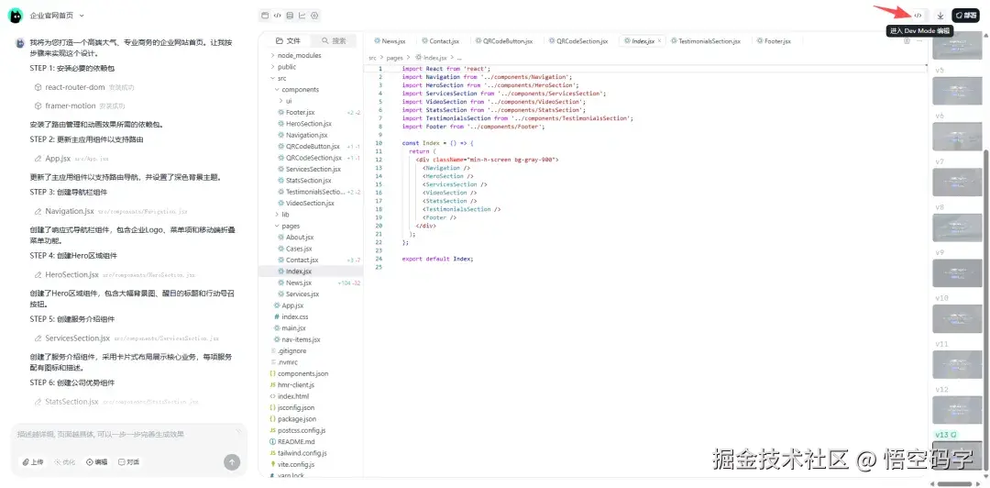Switch to the 文件 files tab
This screenshot has height=488, width=990.
point(289,40)
